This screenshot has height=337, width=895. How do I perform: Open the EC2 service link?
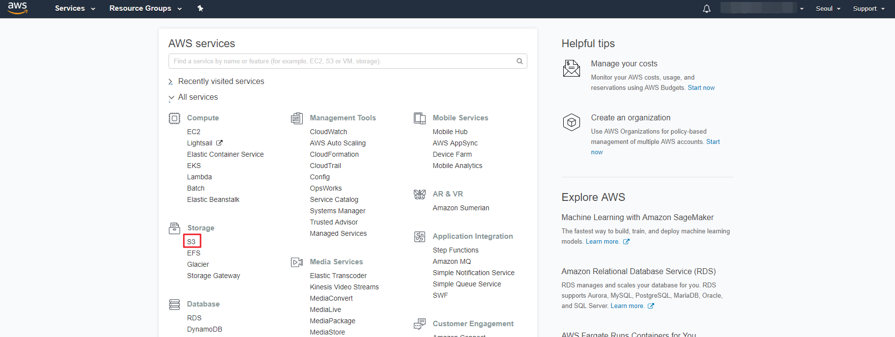click(194, 132)
